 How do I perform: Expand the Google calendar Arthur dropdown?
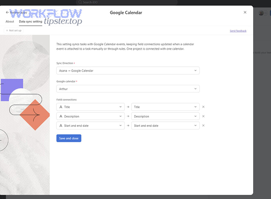tap(128, 89)
